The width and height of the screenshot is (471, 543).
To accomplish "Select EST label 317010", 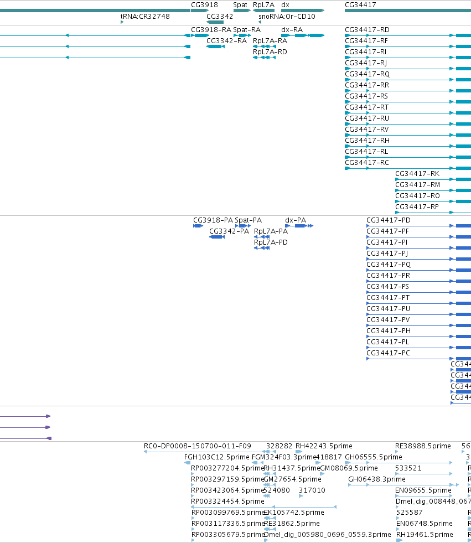I will pyautogui.click(x=312, y=490).
